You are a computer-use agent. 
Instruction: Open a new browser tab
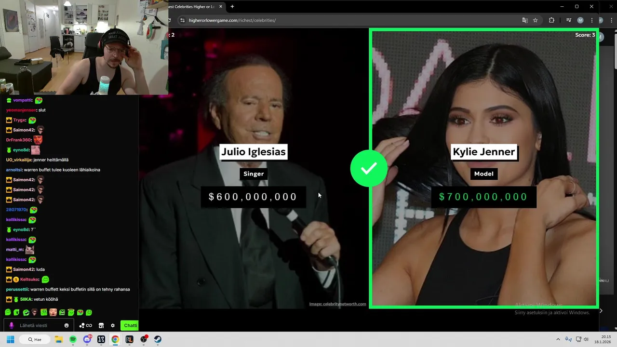point(232,7)
